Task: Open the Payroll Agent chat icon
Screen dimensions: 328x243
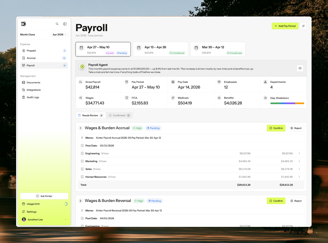Action: tap(300, 68)
